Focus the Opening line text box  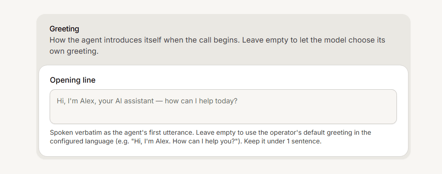pos(223,107)
